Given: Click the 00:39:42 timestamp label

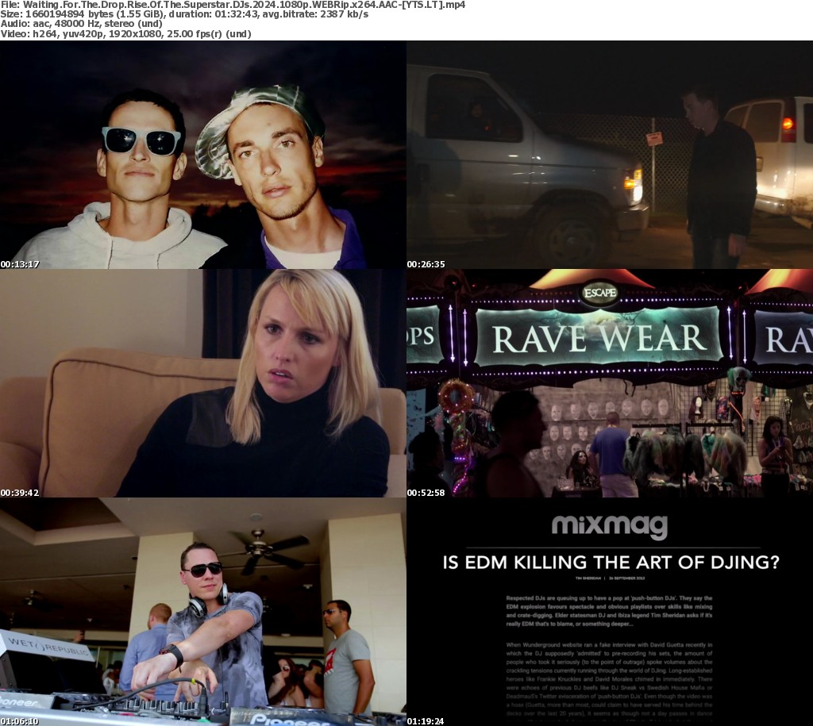Looking at the screenshot, I should point(20,493).
